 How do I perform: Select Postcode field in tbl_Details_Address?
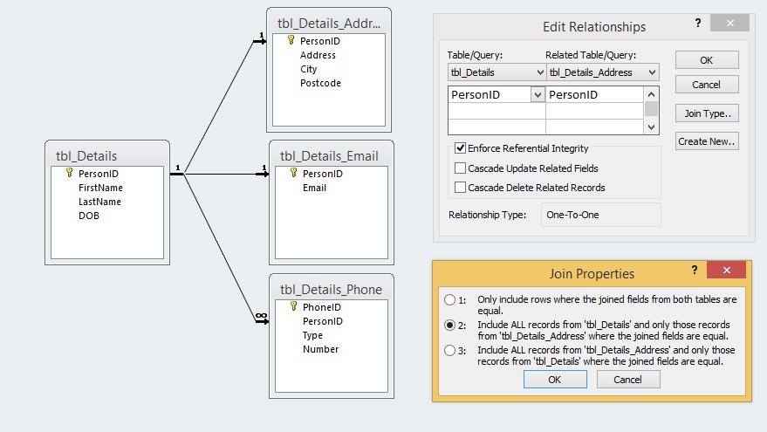coord(320,83)
